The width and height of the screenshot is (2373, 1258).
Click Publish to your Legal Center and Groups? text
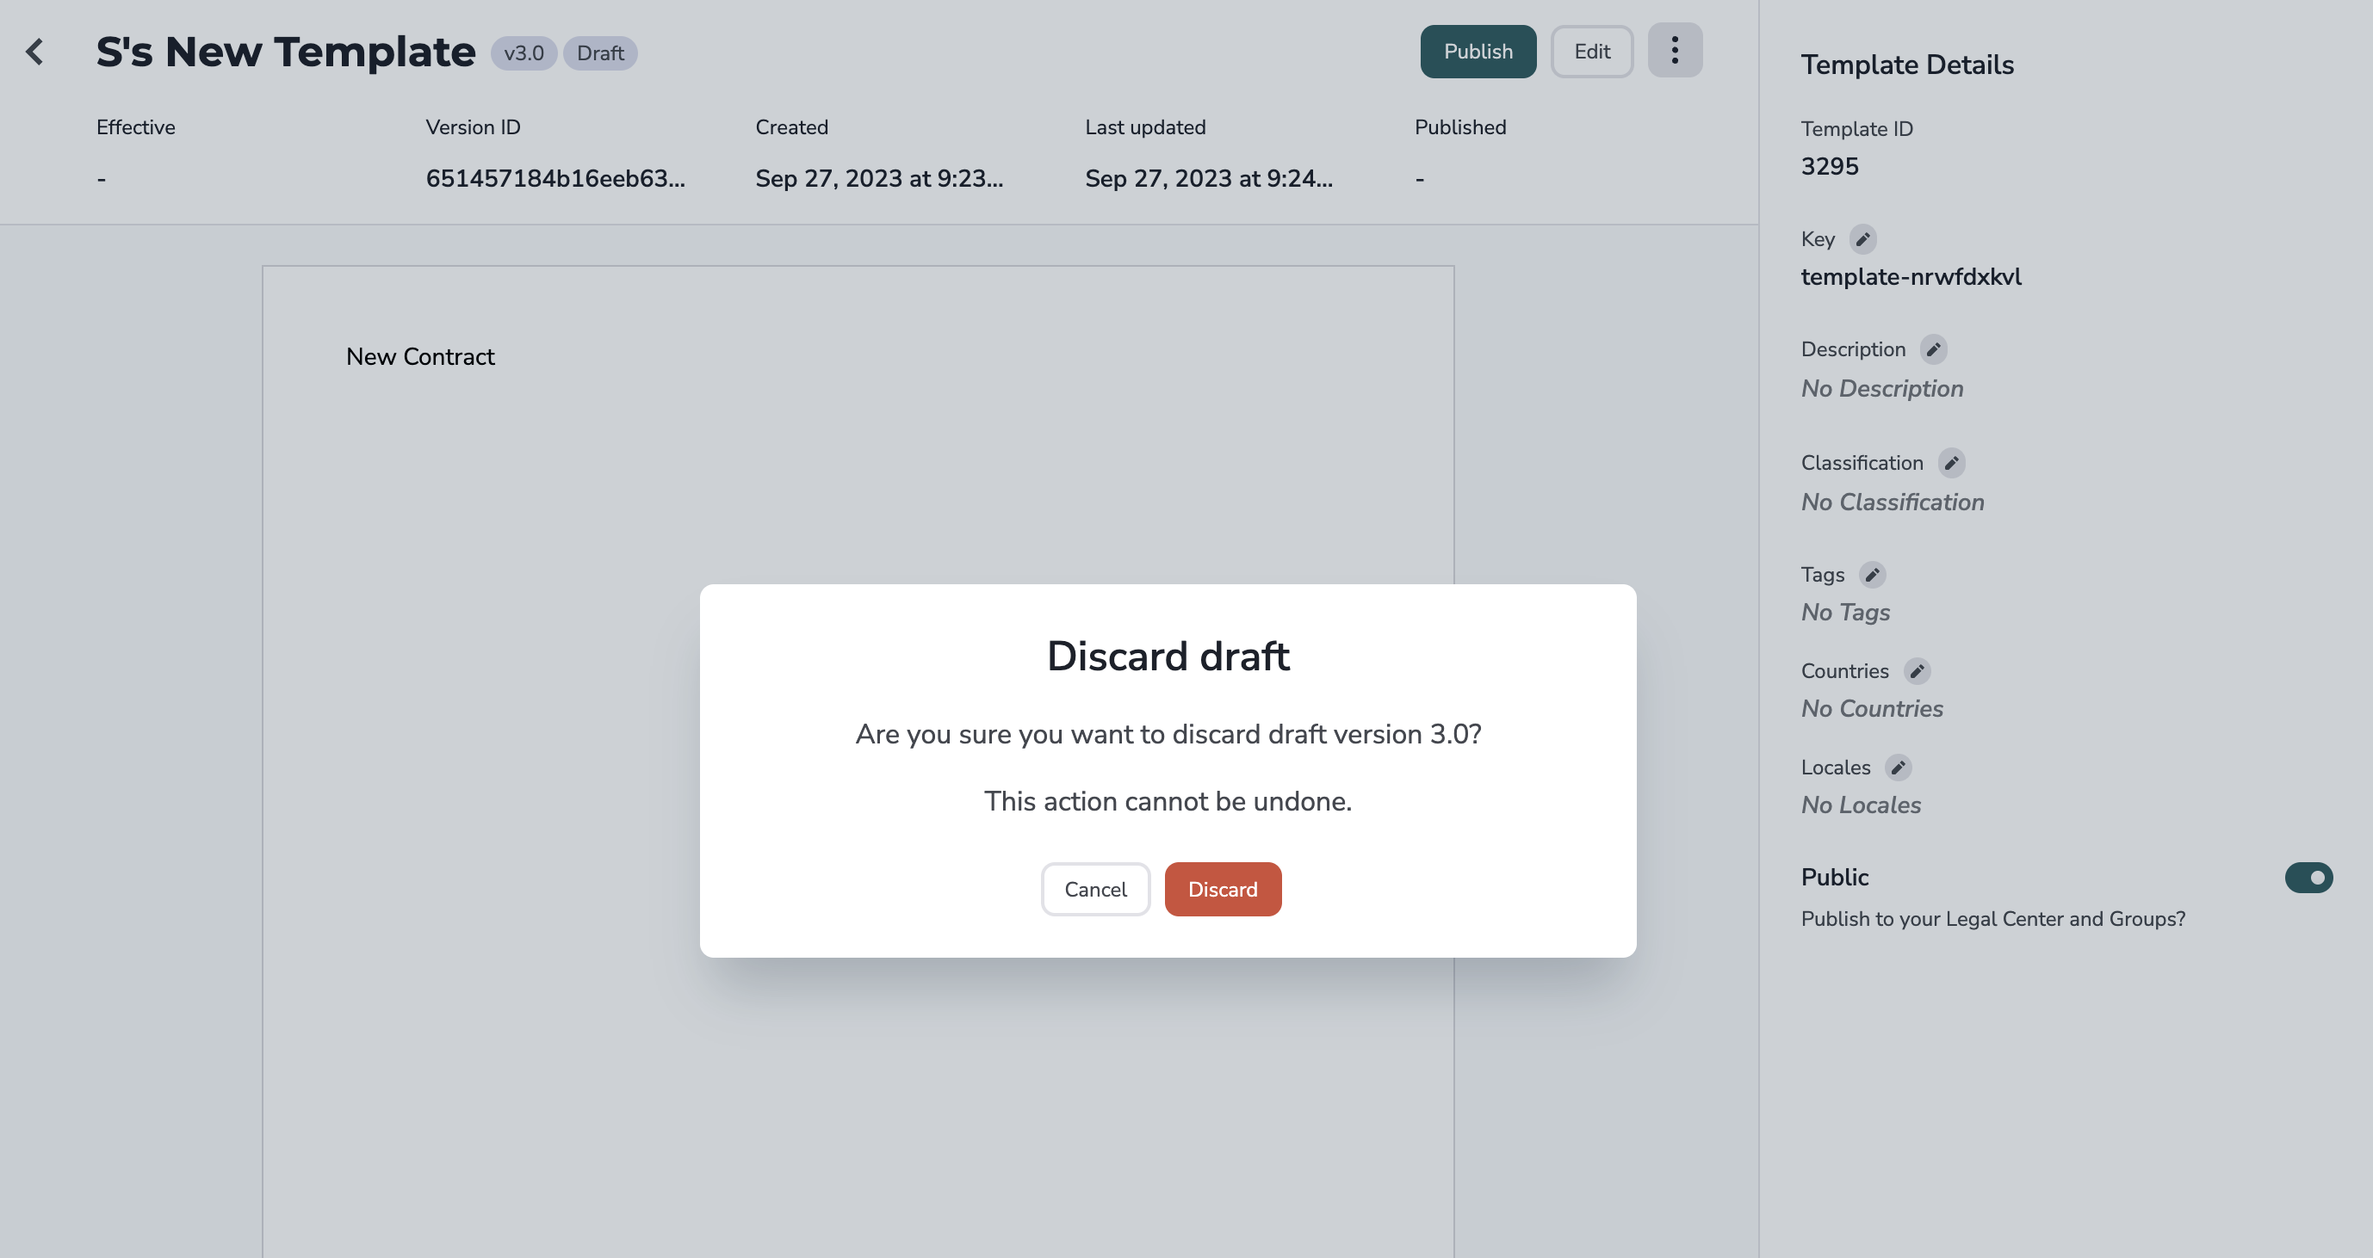tap(1992, 919)
